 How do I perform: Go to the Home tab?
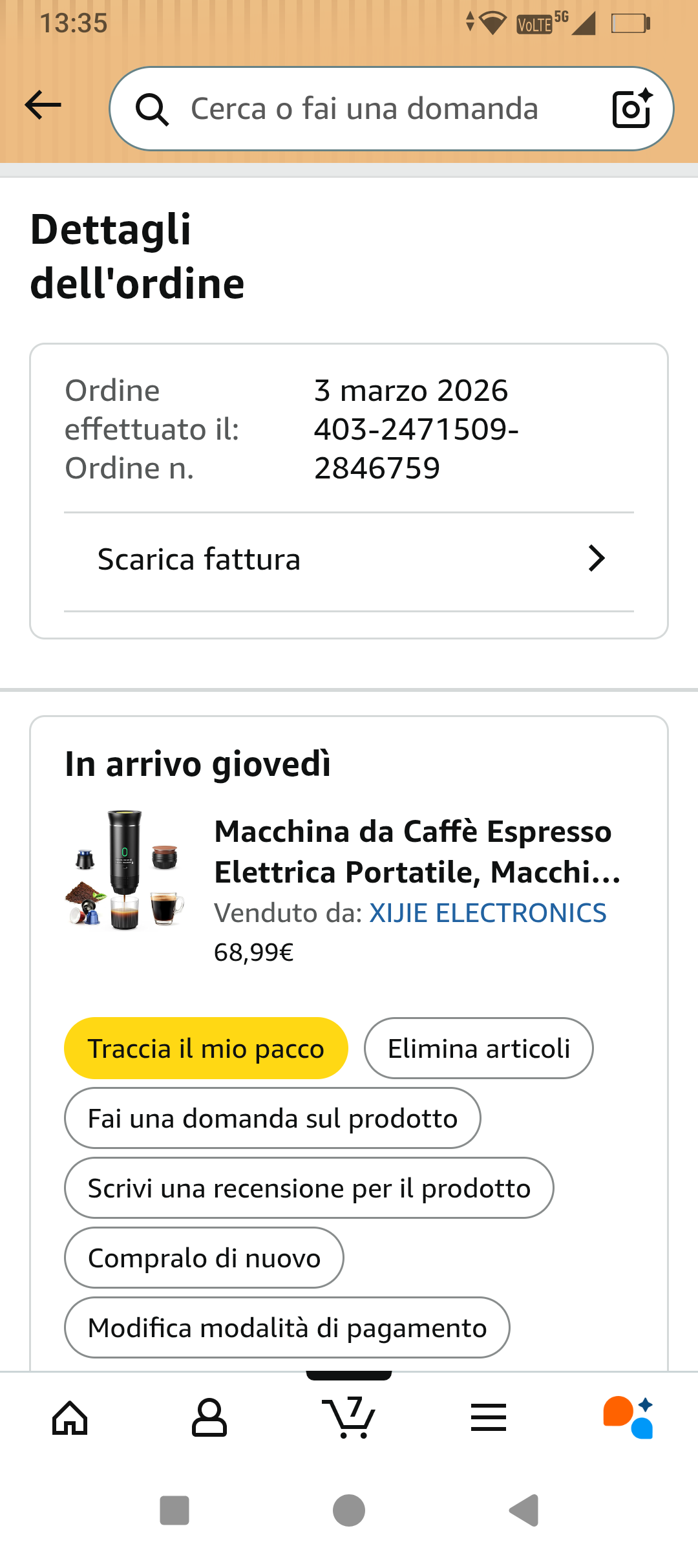point(70,1419)
